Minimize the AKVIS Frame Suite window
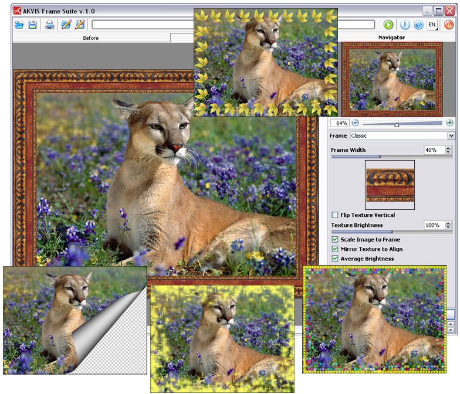The image size is (460, 394). pyautogui.click(x=427, y=11)
